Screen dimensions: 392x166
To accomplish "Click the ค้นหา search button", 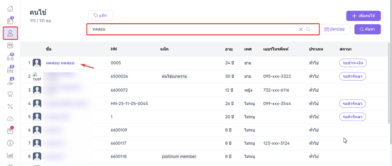I will pos(367,29).
